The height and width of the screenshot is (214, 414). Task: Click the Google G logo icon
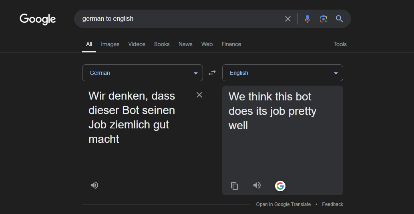pos(280,186)
